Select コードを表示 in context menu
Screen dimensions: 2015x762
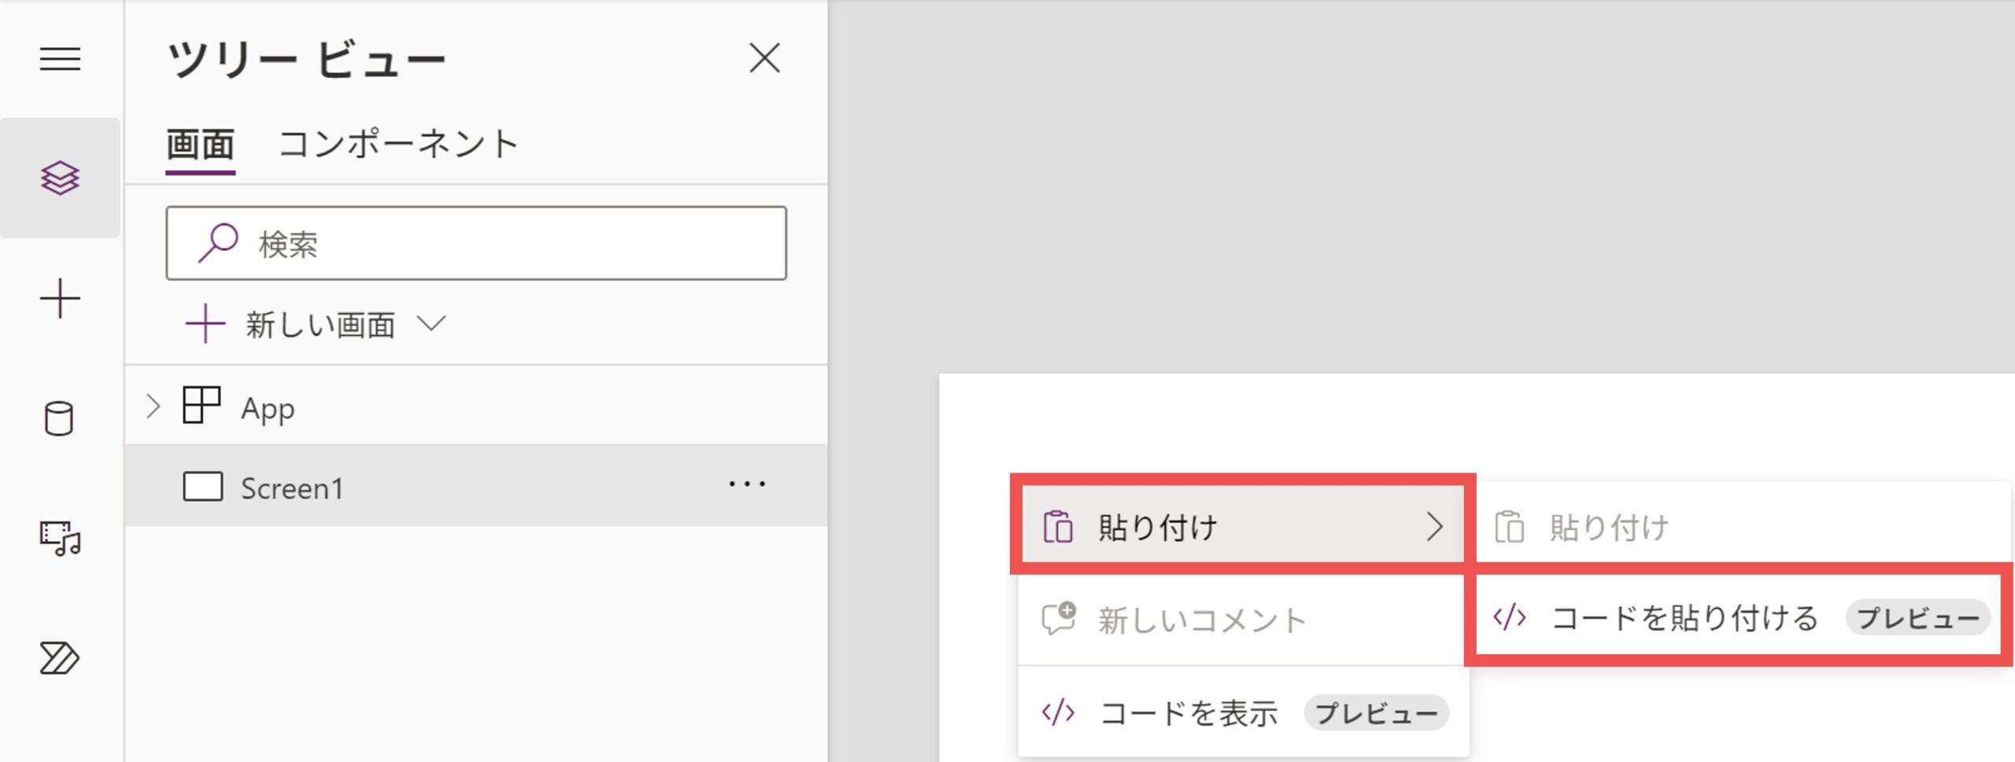pos(1189,713)
